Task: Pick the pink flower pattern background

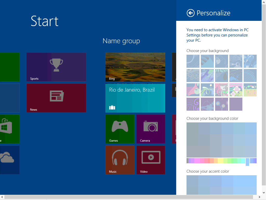Action: pyautogui.click(x=236, y=90)
